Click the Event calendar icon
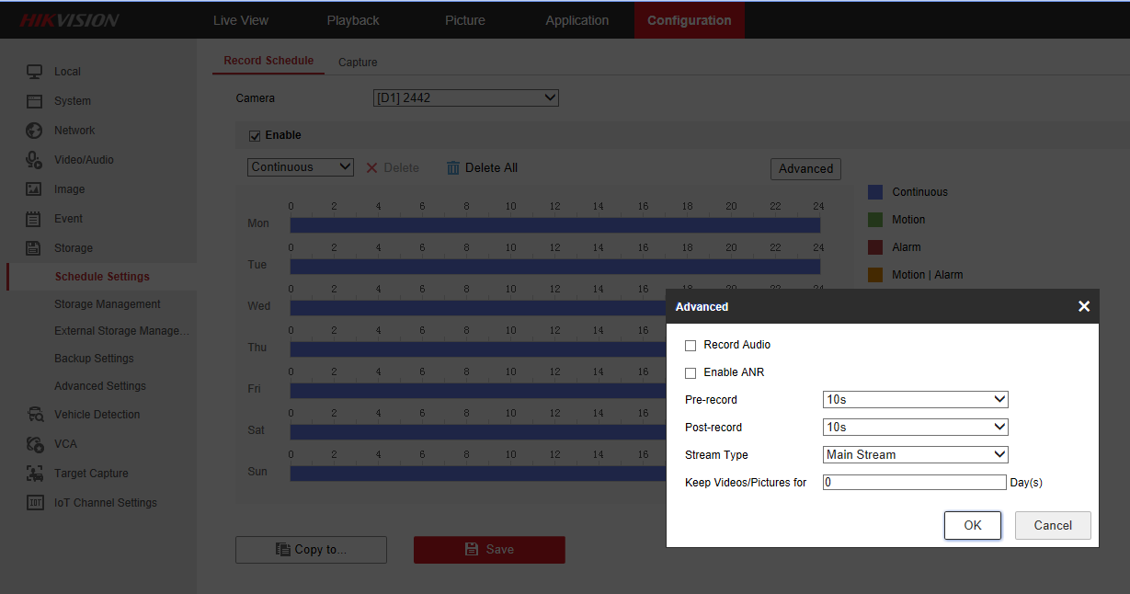 (x=34, y=219)
